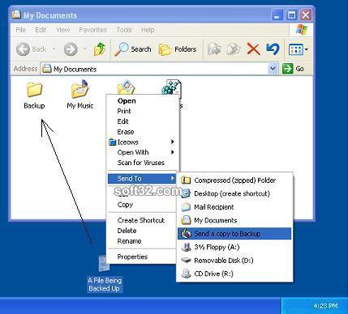Send to Removable Disk (D:)
348x314 pixels.
tap(234, 261)
